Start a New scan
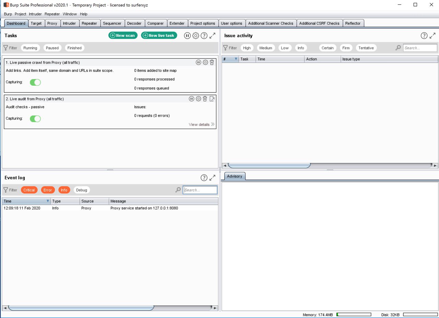Viewport: 439px width, 318px height. click(x=123, y=35)
